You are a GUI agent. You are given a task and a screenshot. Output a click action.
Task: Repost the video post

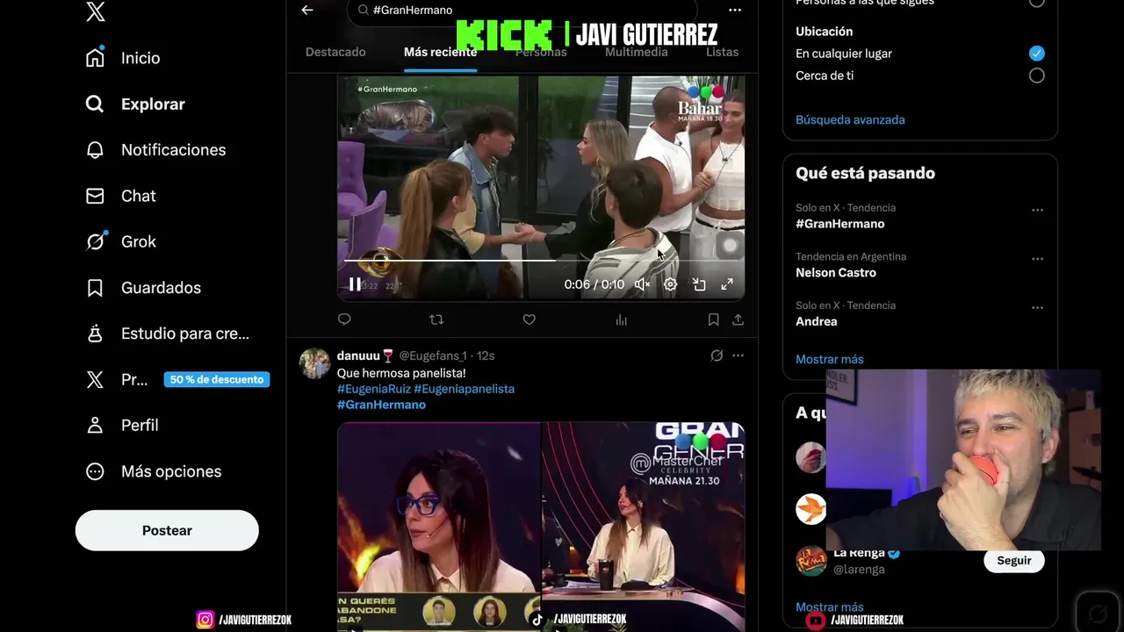[x=436, y=320]
